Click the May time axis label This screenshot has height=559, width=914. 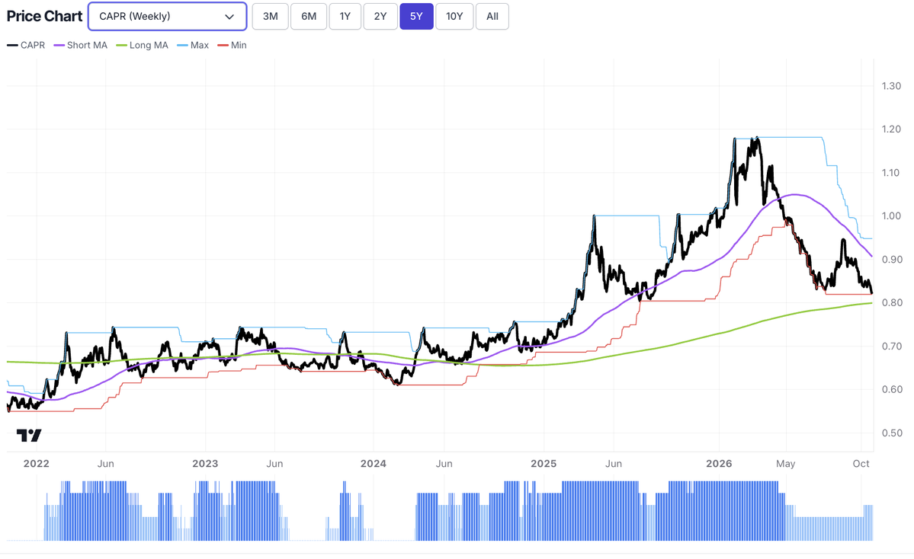(x=786, y=464)
